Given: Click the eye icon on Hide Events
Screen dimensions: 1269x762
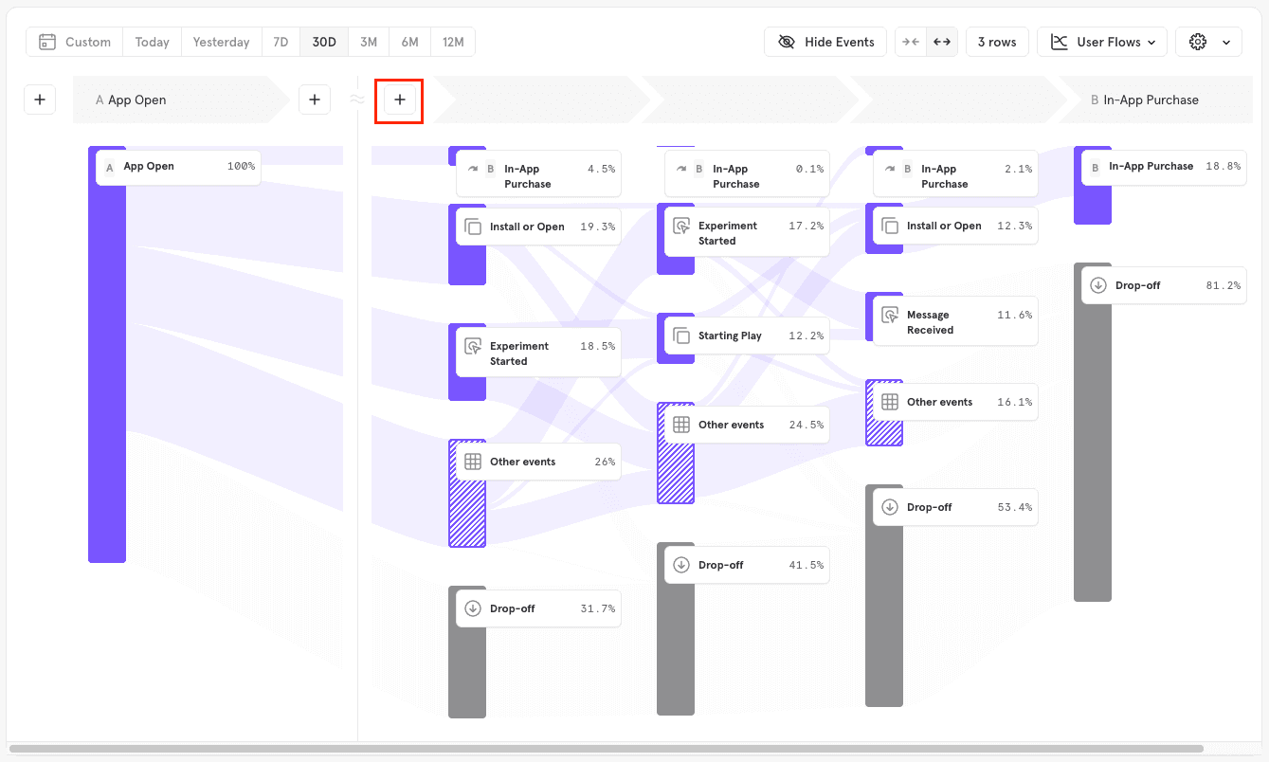Looking at the screenshot, I should click(x=786, y=41).
